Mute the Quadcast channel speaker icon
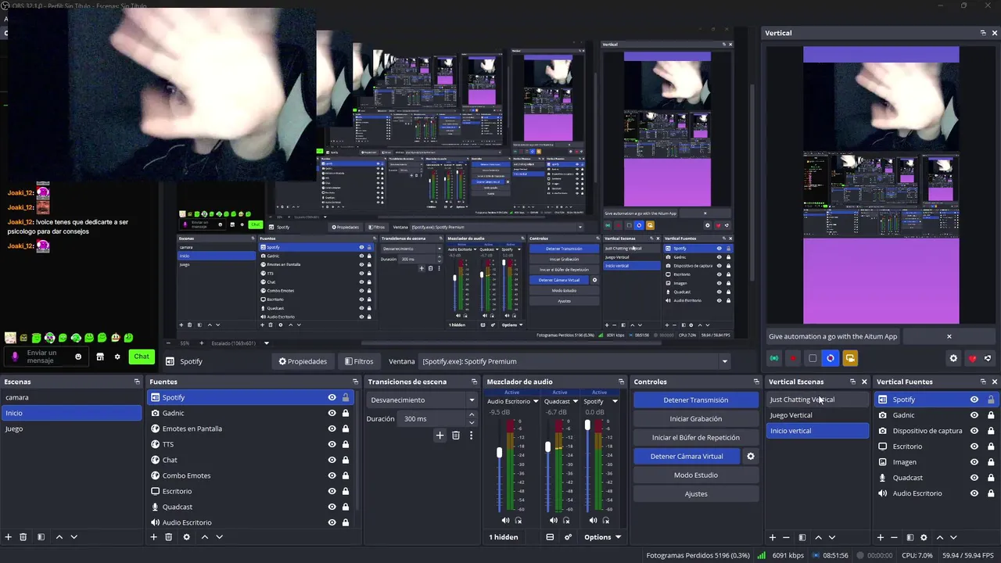1001x563 pixels. tap(554, 520)
